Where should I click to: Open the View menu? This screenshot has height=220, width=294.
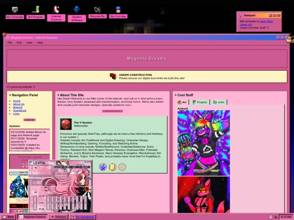coord(29,43)
